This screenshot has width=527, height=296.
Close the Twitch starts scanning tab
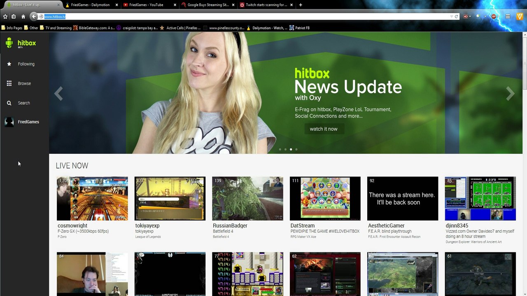click(x=291, y=5)
